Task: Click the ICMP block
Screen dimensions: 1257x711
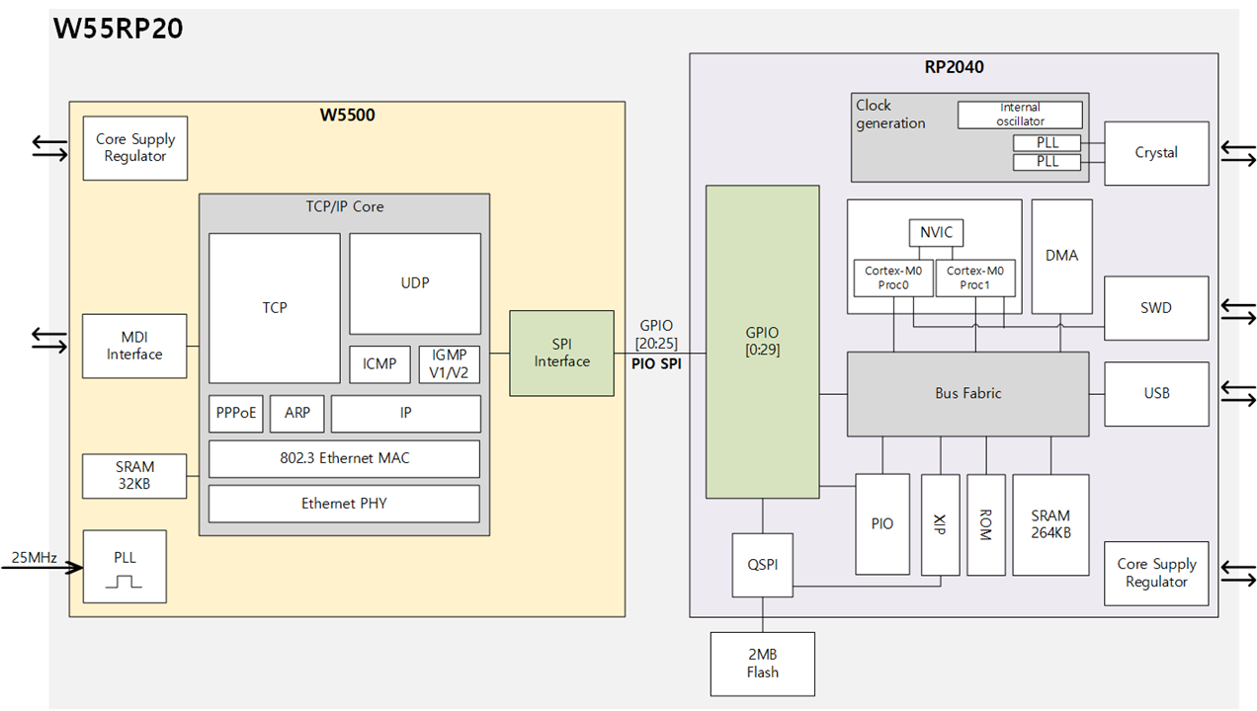Action: tap(379, 364)
